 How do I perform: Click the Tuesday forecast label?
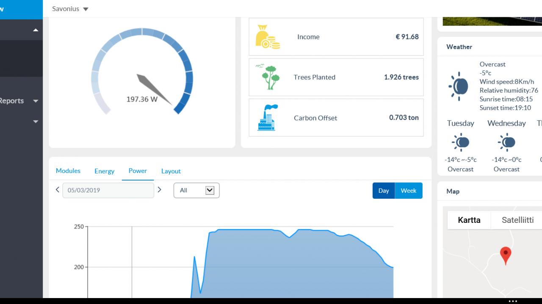coord(461,123)
